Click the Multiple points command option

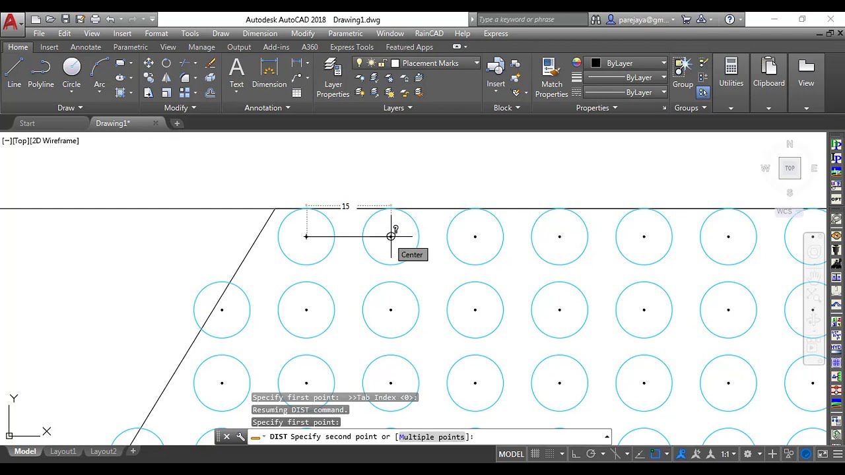click(432, 437)
